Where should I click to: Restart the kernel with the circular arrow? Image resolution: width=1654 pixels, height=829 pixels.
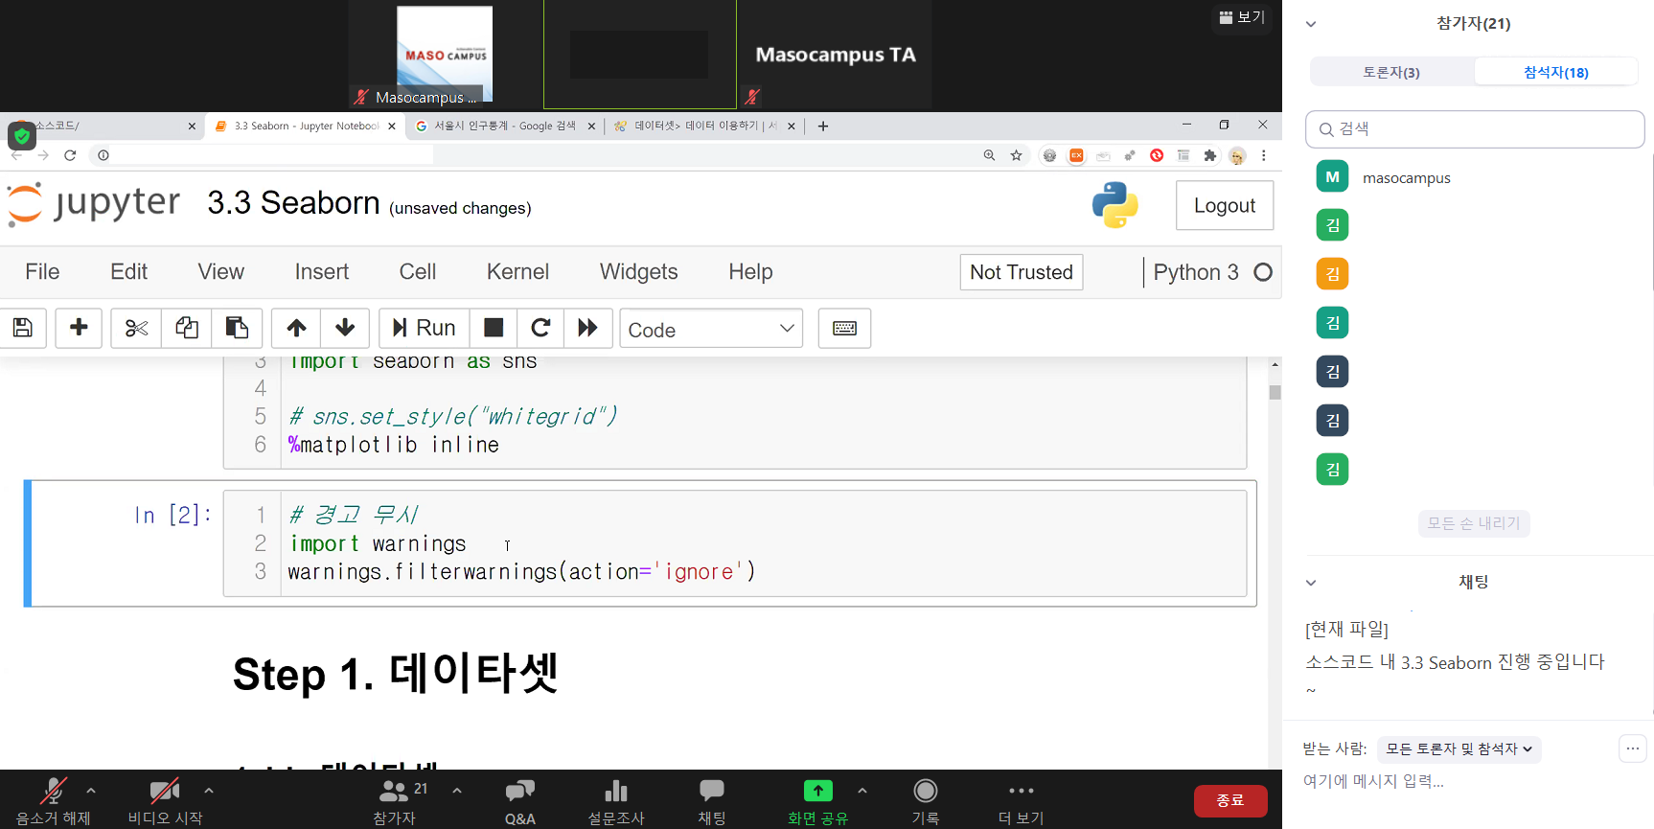click(540, 329)
